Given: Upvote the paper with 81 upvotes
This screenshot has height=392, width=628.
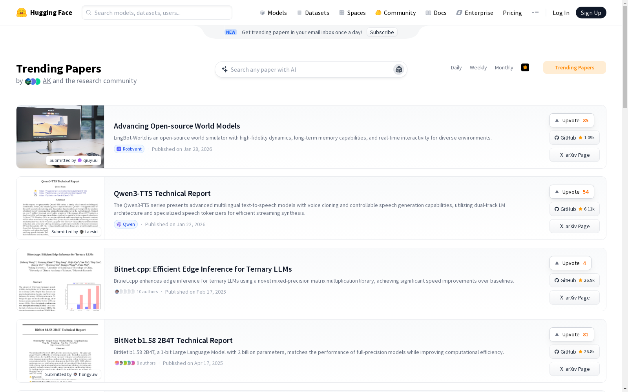Looking at the screenshot, I should (x=572, y=334).
